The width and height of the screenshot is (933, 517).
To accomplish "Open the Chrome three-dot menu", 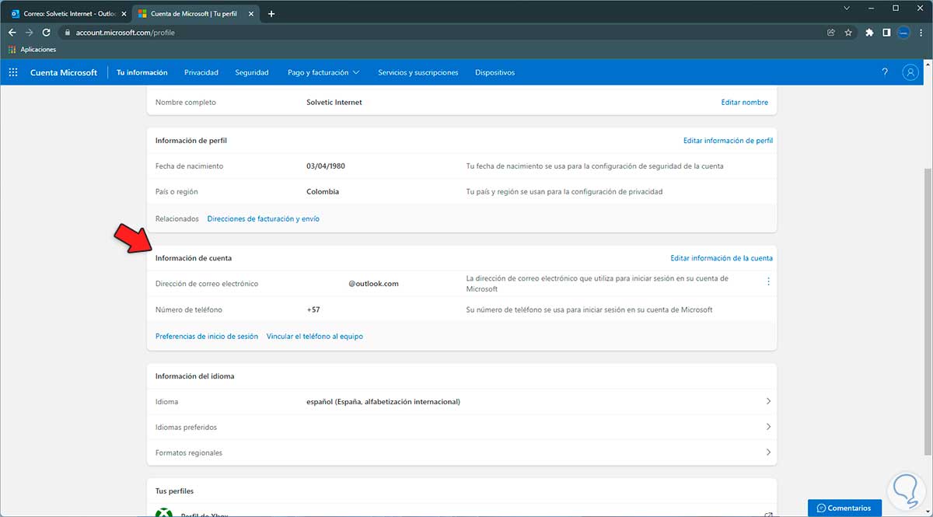I will click(x=921, y=33).
